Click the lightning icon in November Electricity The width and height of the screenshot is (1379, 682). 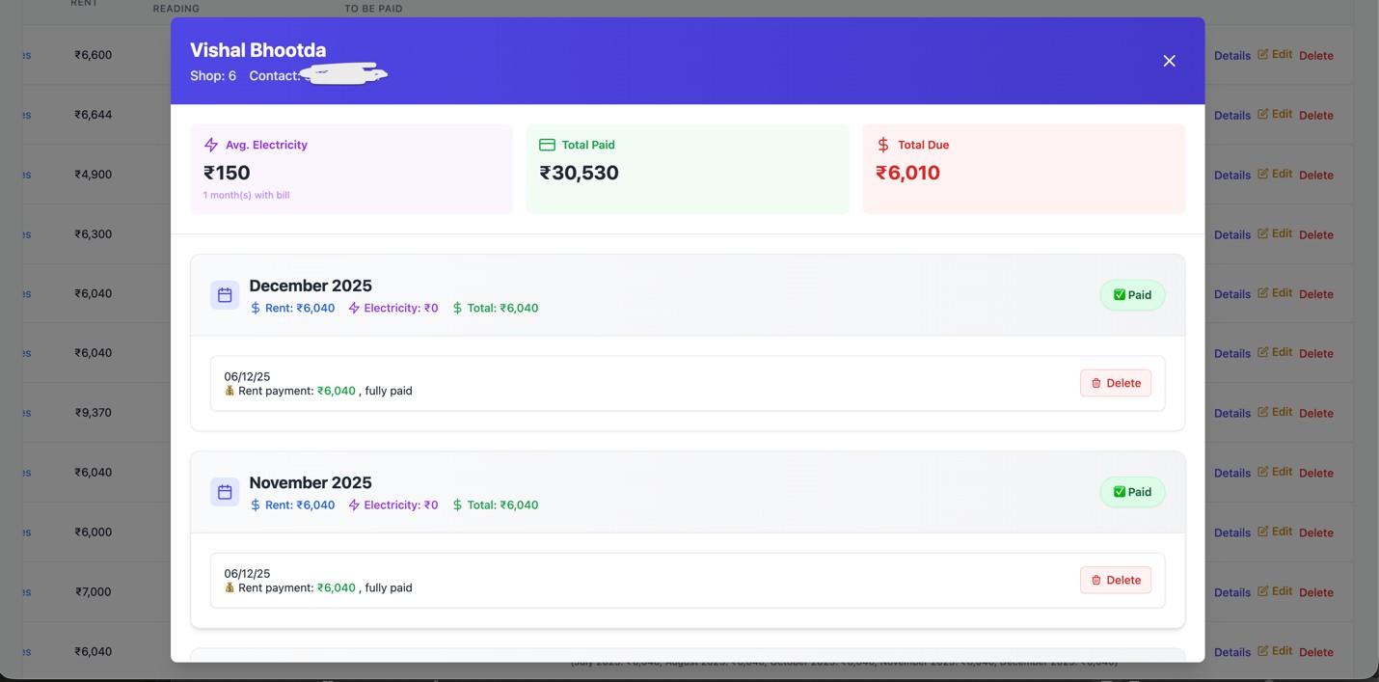(x=354, y=505)
